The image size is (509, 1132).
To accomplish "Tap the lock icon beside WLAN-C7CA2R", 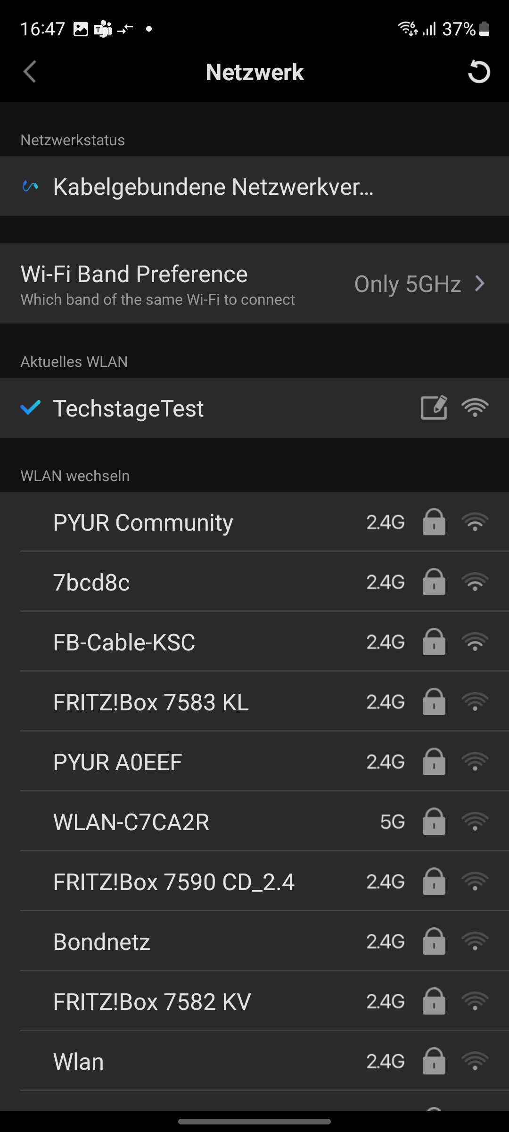I will click(x=434, y=822).
